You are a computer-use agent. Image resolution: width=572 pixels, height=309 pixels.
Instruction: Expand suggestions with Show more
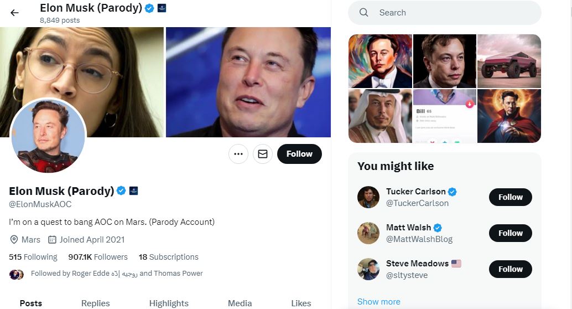tap(378, 302)
